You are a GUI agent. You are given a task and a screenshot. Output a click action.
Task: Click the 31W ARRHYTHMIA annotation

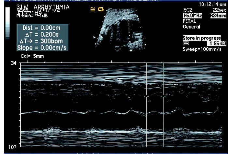[x=43, y=7]
